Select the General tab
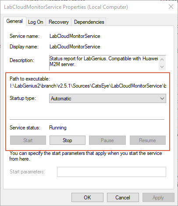 [x=14, y=21]
